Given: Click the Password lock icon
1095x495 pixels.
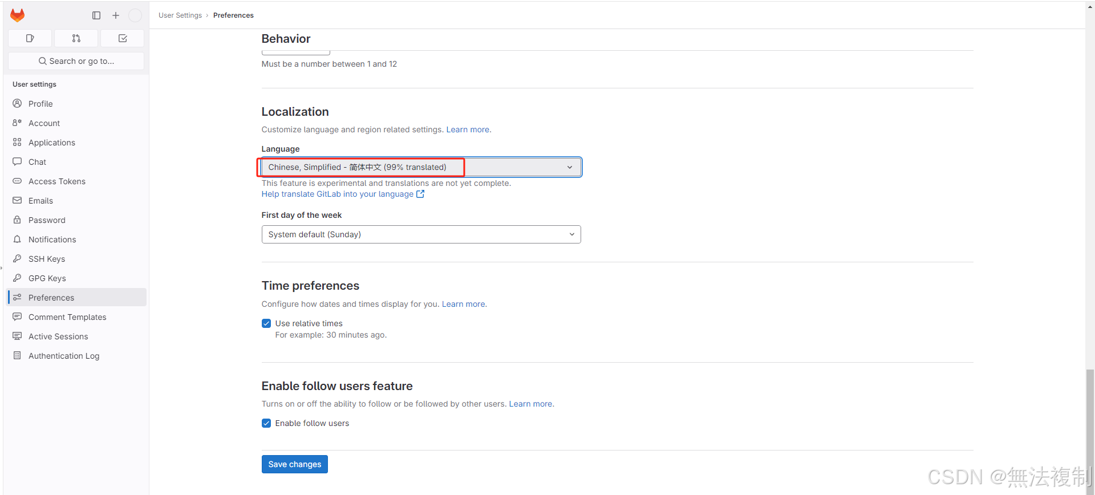Looking at the screenshot, I should pyautogui.click(x=17, y=220).
